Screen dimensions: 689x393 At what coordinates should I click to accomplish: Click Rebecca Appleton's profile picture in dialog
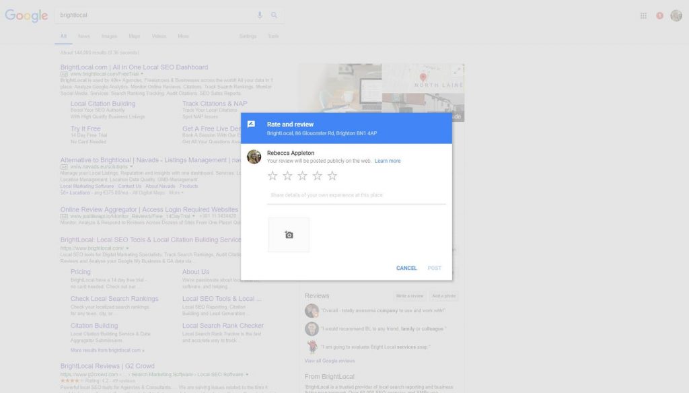coord(254,157)
